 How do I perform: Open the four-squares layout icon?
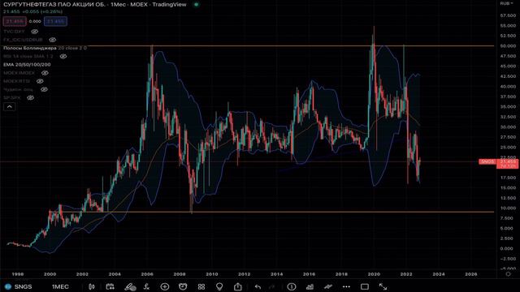click(201, 286)
